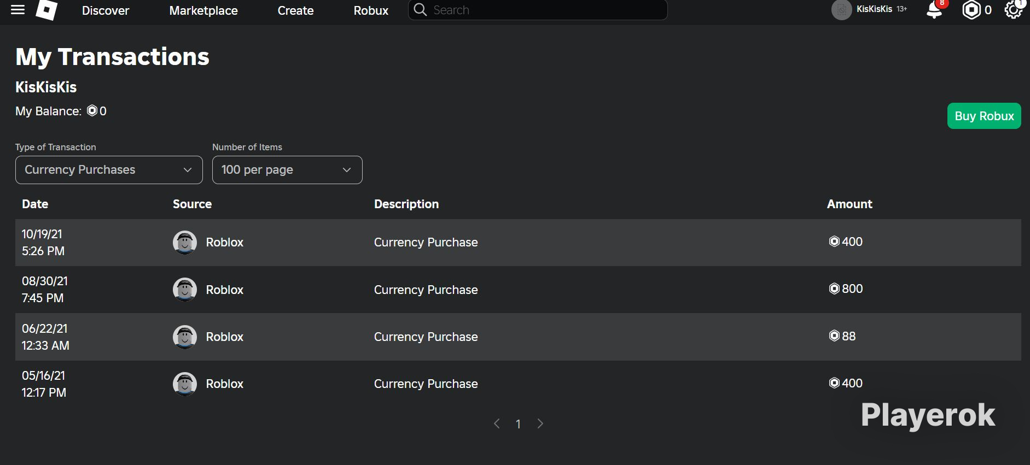Viewport: 1030px width, 465px height.
Task: Click the 400 amount for 05/16/21
Action: coord(846,383)
